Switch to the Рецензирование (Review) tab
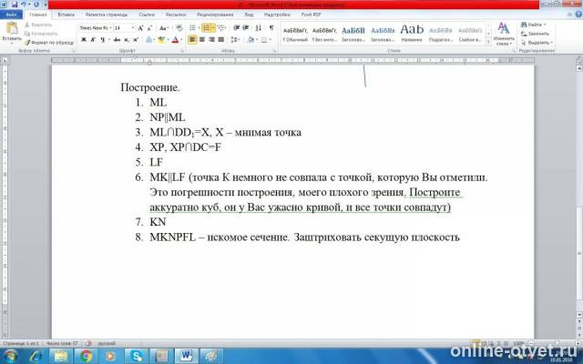This screenshot has height=364, width=583. tap(215, 15)
